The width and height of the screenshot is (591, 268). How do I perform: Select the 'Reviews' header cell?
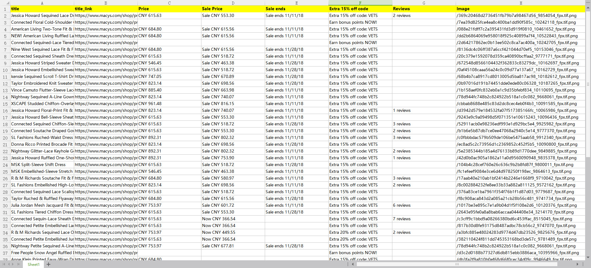[424, 9]
